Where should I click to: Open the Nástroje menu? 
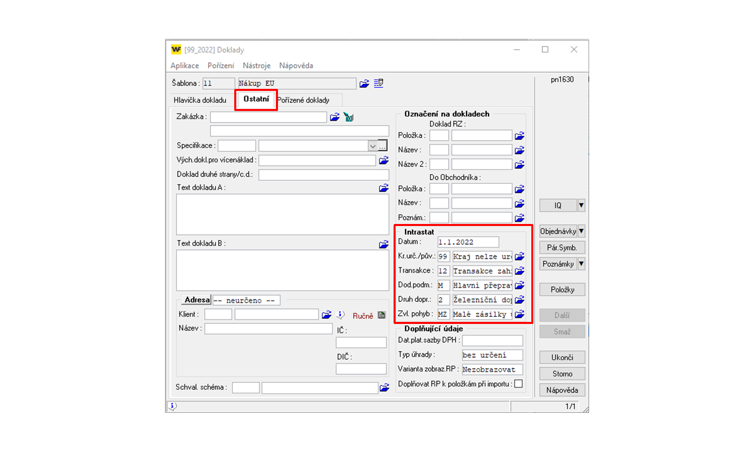tap(256, 66)
